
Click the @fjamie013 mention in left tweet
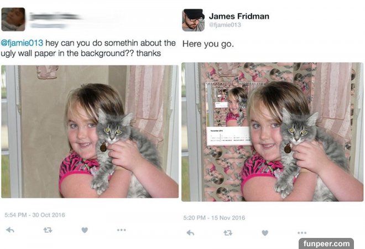[x=22, y=43]
